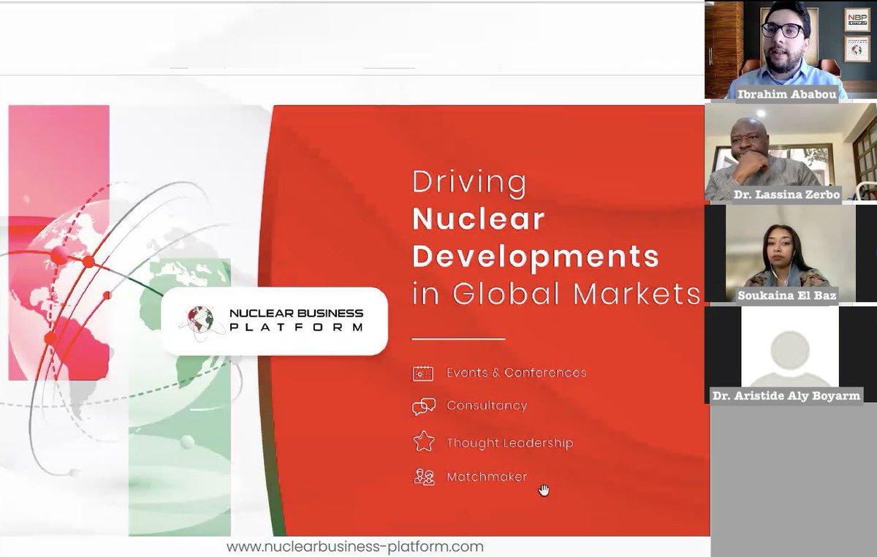Select Dr. Aristide Aly Boyarm's avatar tile

click(x=791, y=355)
